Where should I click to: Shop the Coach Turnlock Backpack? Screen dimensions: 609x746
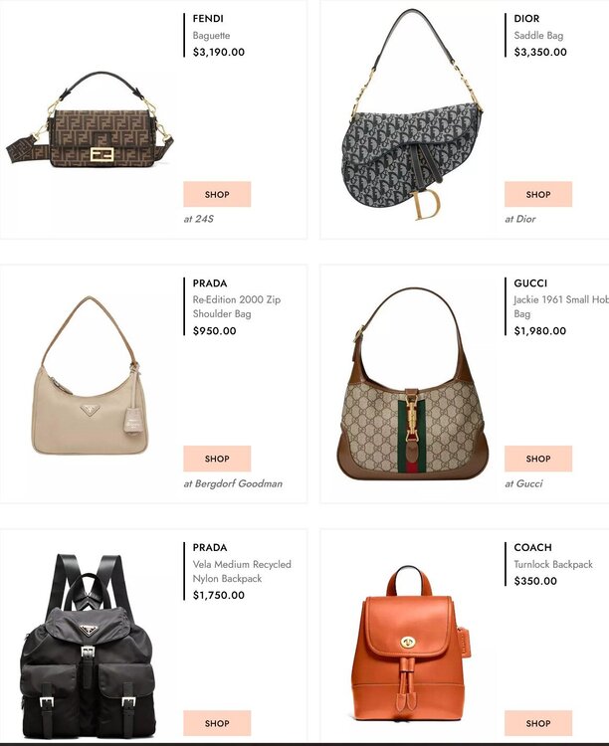click(538, 723)
